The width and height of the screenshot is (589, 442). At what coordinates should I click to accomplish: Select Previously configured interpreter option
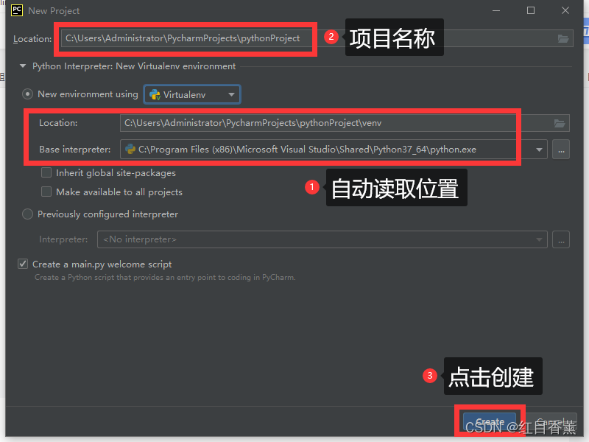pos(27,214)
